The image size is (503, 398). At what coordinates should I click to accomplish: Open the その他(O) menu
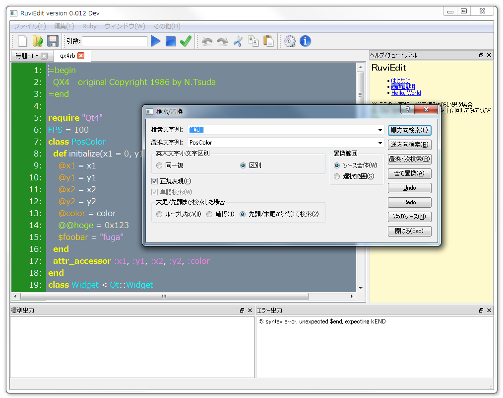167,26
